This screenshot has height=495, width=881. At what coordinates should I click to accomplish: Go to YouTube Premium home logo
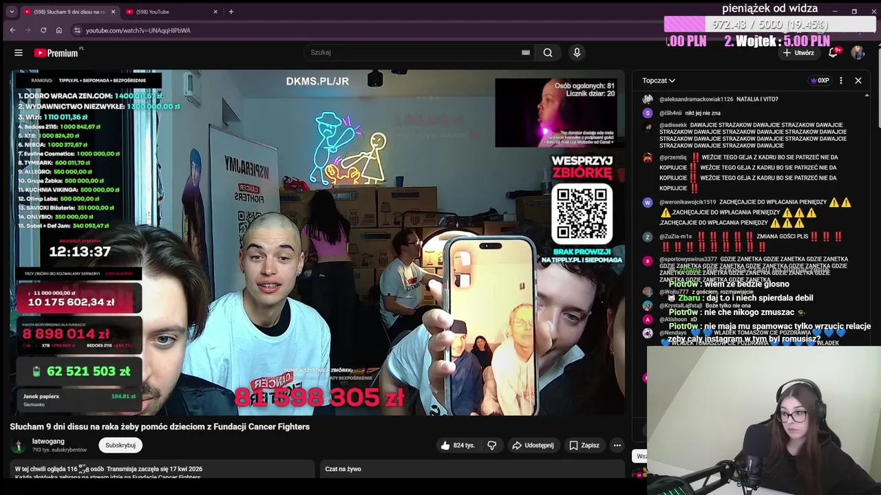tap(58, 53)
